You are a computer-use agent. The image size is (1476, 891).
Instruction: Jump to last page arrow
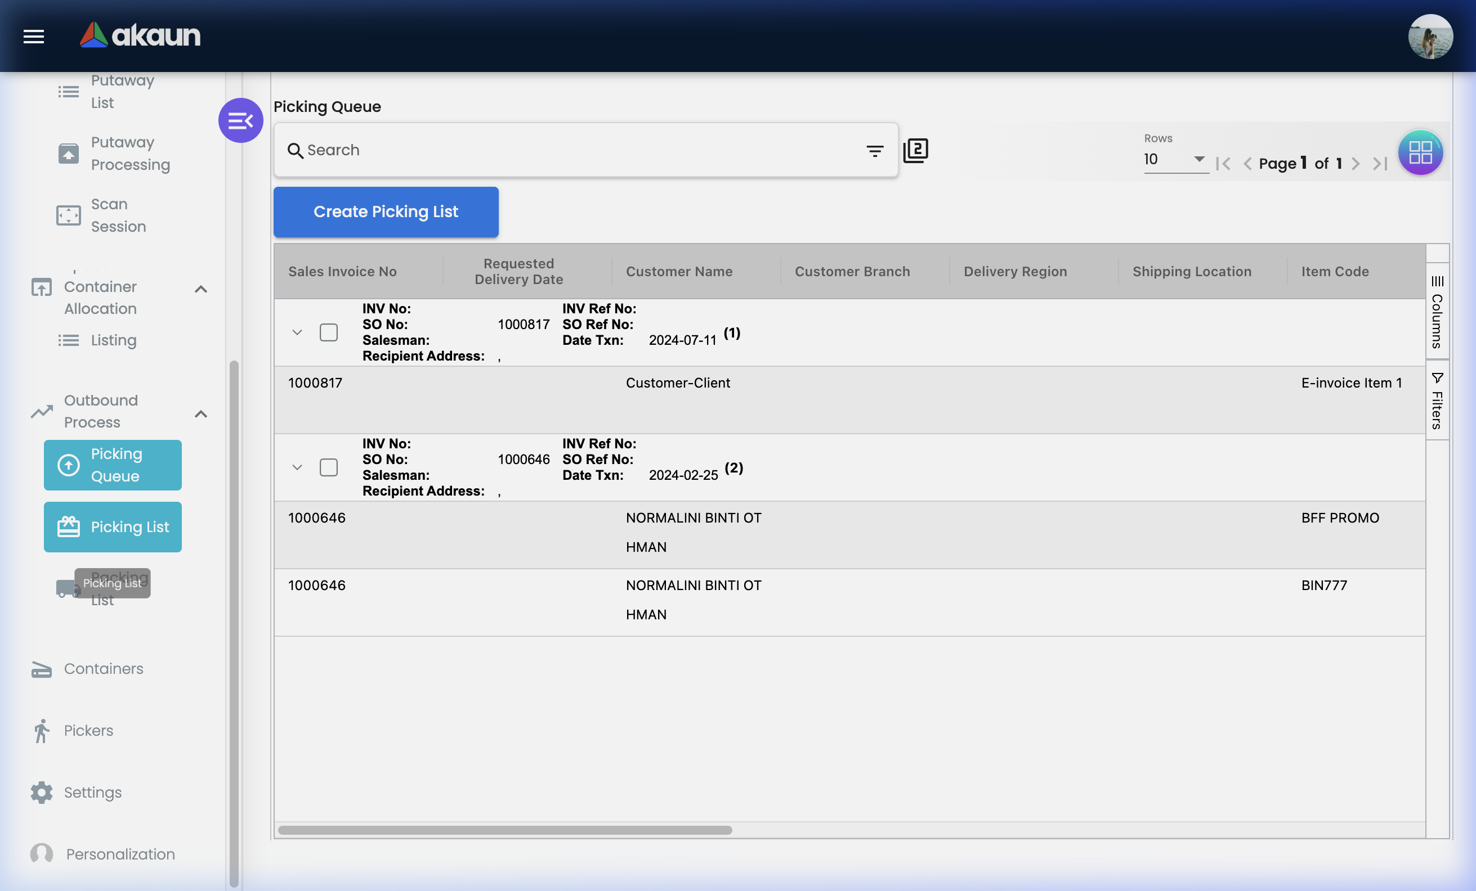coord(1380,164)
